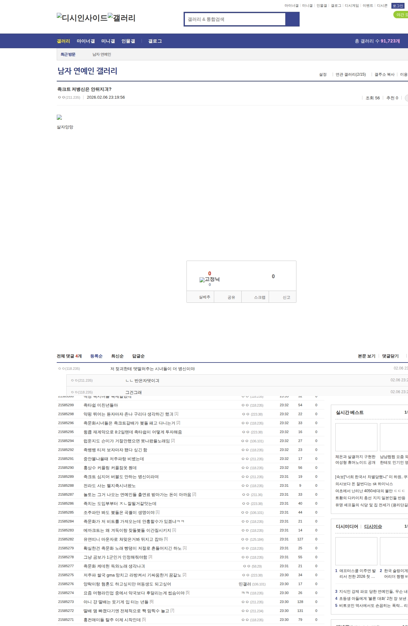Focus the 갤러리 & 통합검색 search field
This screenshot has width=408, height=626.
tap(235, 19)
